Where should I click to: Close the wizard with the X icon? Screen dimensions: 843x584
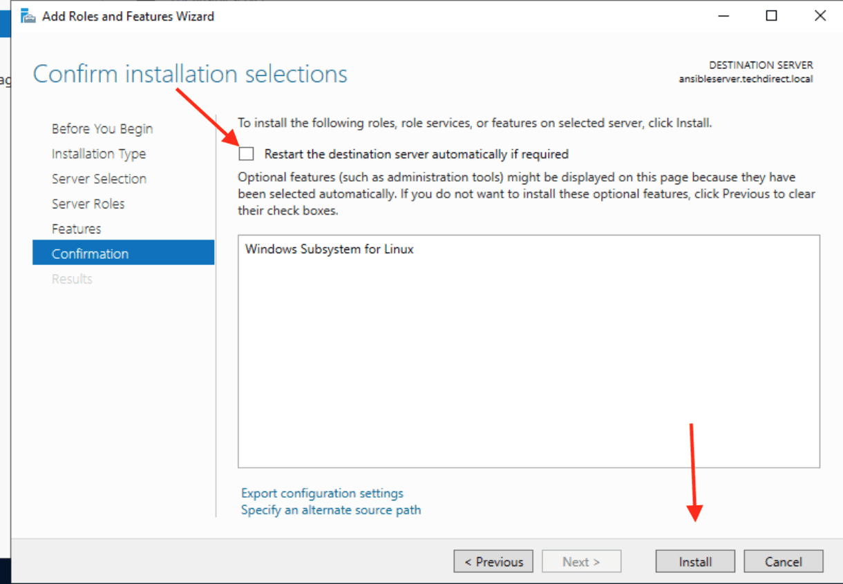820,16
